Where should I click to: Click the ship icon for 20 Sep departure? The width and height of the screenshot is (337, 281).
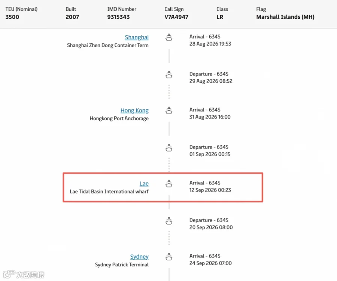point(169,221)
